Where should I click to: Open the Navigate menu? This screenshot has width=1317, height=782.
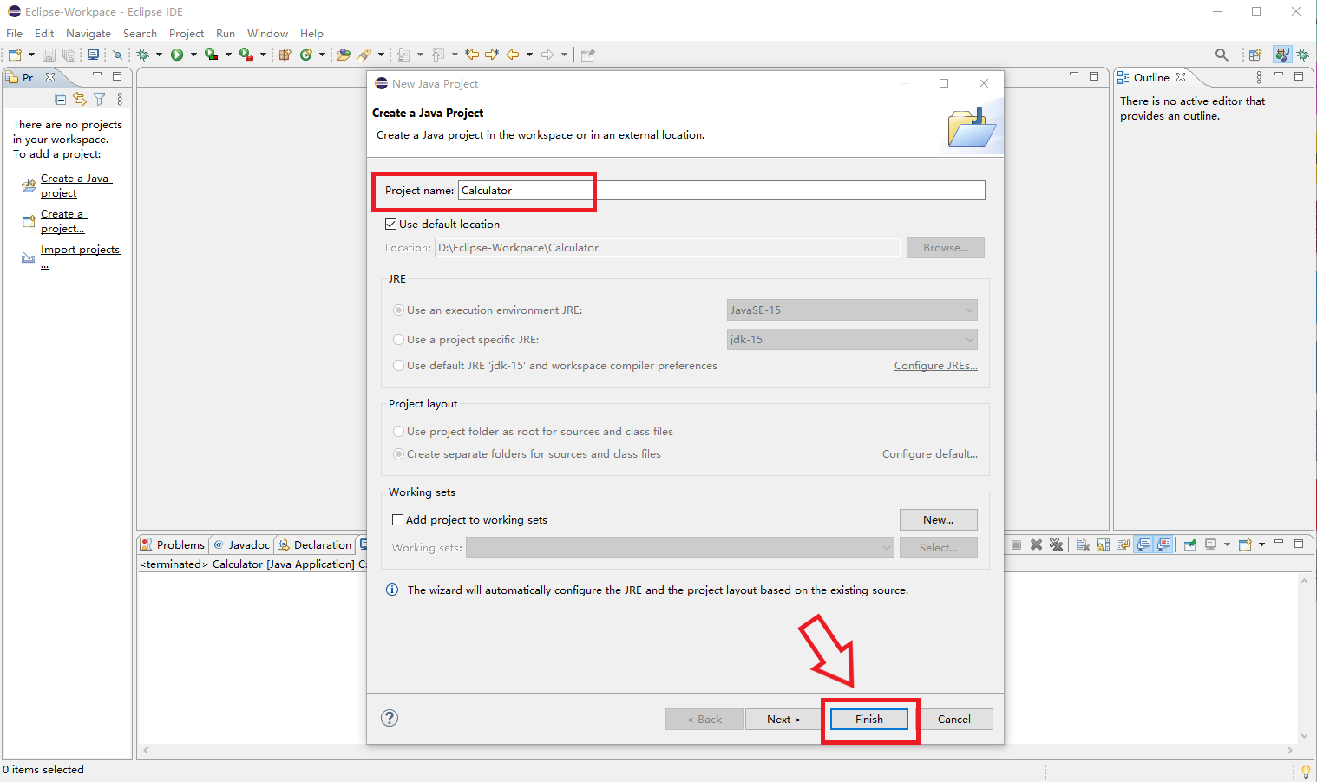coord(88,34)
